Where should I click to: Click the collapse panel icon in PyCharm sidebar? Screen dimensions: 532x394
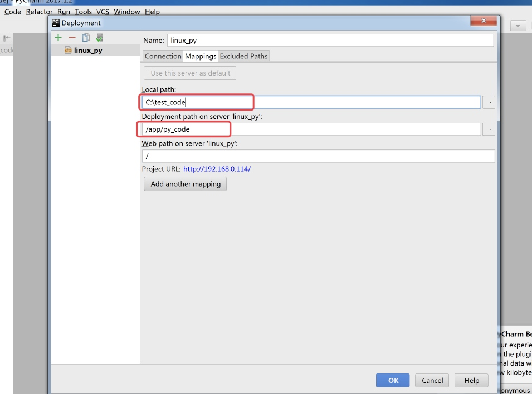tap(7, 38)
